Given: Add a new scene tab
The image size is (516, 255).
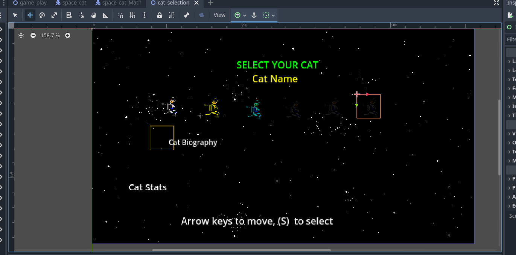Looking at the screenshot, I should pos(210,3).
